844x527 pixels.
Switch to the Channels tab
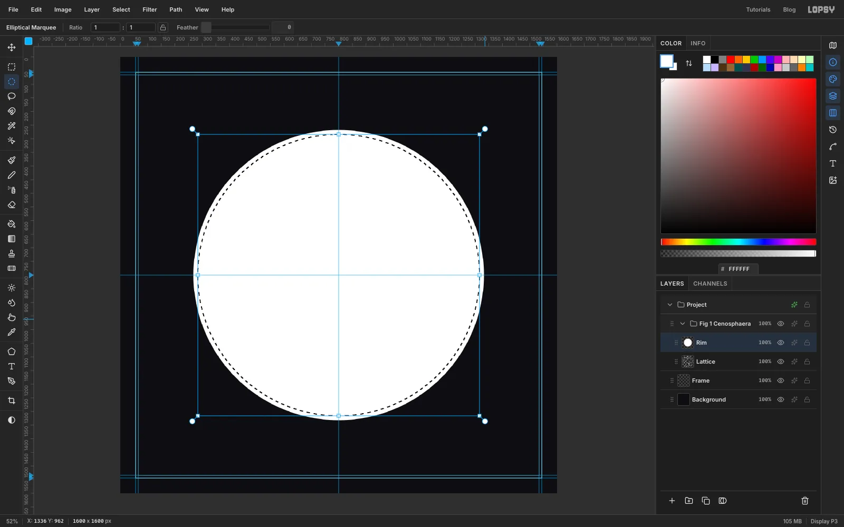(x=710, y=284)
